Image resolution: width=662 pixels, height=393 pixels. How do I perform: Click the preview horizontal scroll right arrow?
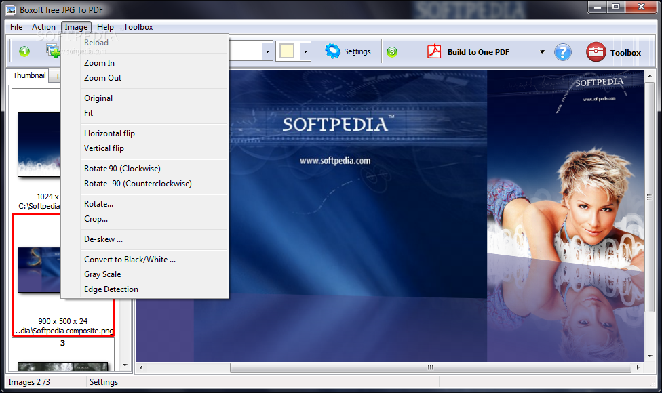point(638,367)
